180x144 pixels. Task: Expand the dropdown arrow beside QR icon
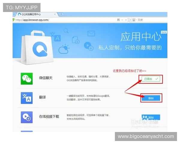122,20
